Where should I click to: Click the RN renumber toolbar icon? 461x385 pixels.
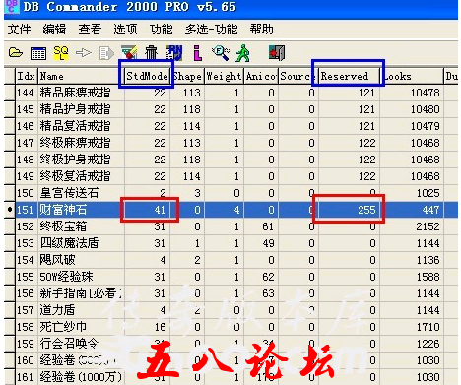click(174, 52)
